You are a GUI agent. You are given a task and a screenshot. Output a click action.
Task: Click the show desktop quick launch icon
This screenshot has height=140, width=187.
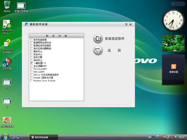pyautogui.click(x=13, y=137)
